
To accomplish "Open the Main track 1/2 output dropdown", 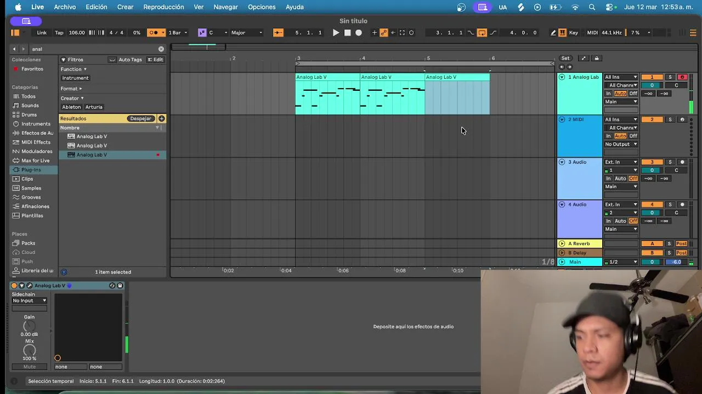I will (x=621, y=262).
